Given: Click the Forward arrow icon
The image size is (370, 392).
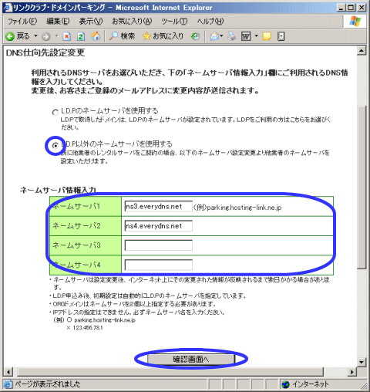Looking at the screenshot, I should pyautogui.click(x=46, y=36).
